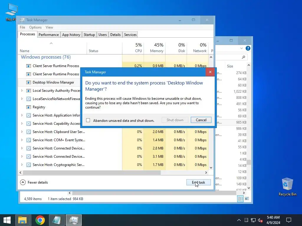Select the Registry process row
The height and width of the screenshot is (226, 302).
[x=49, y=107]
